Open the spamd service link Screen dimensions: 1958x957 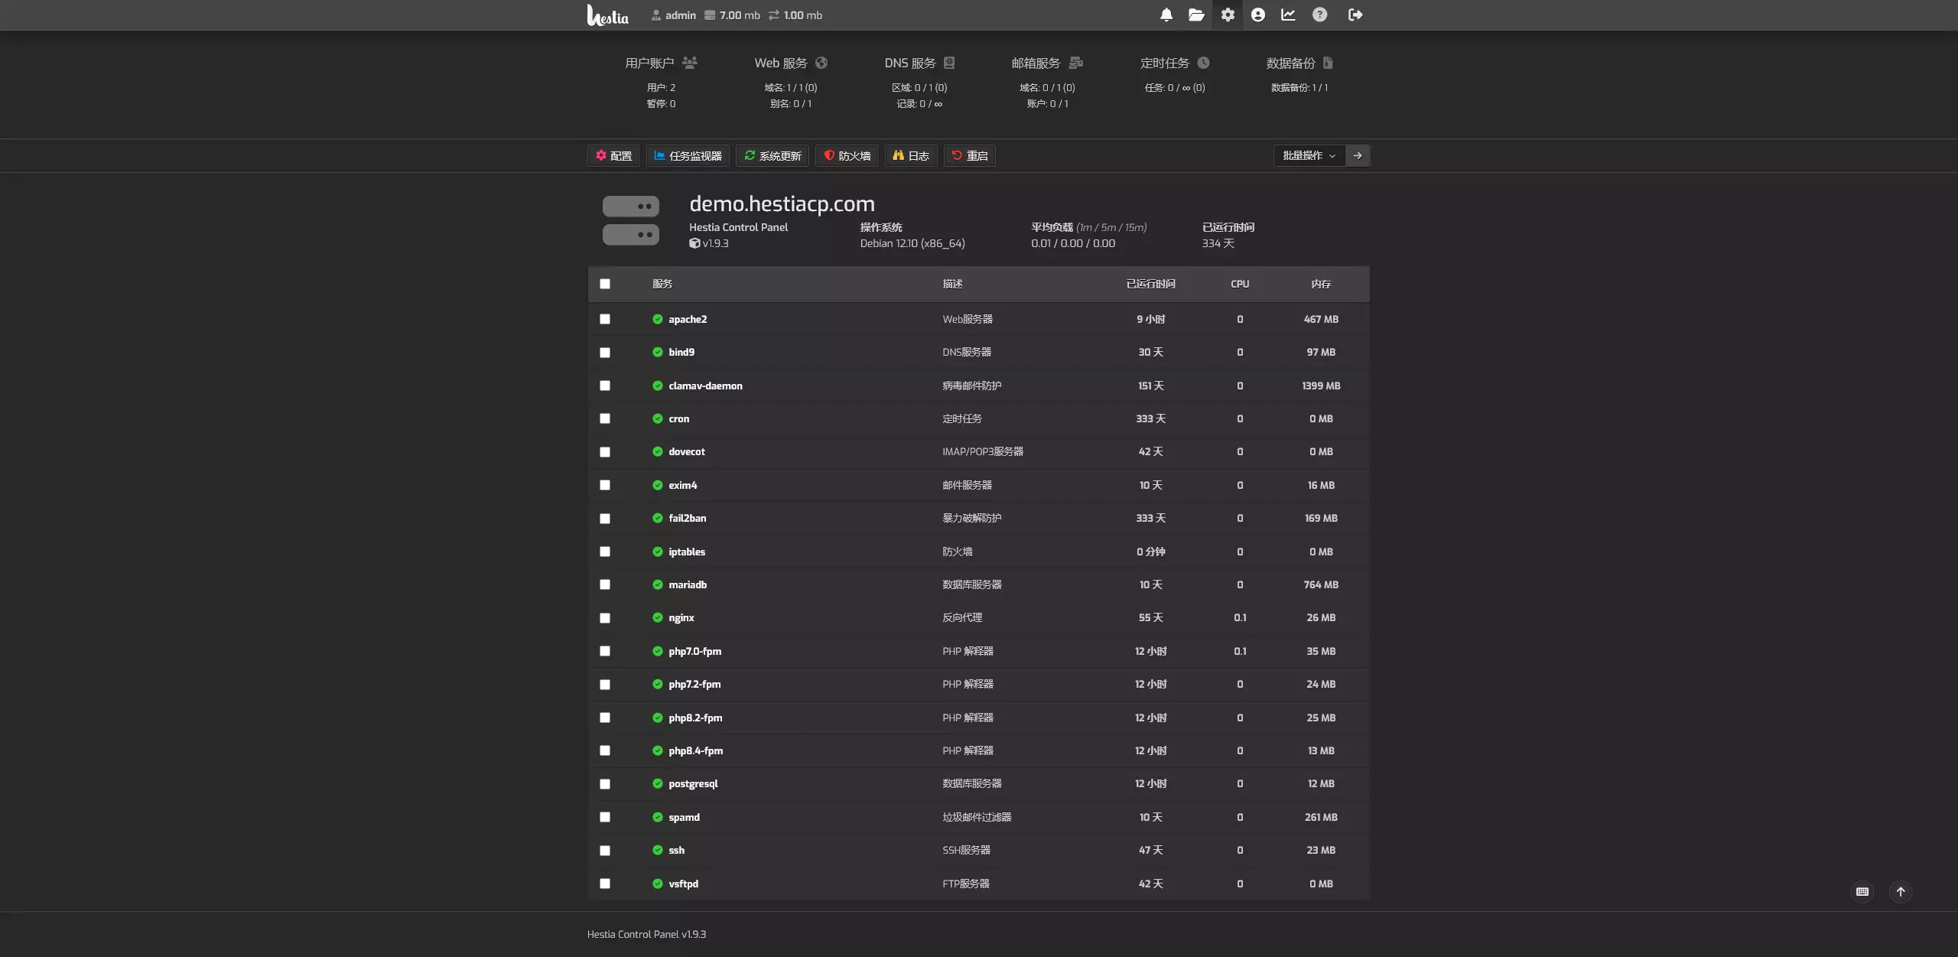(684, 817)
